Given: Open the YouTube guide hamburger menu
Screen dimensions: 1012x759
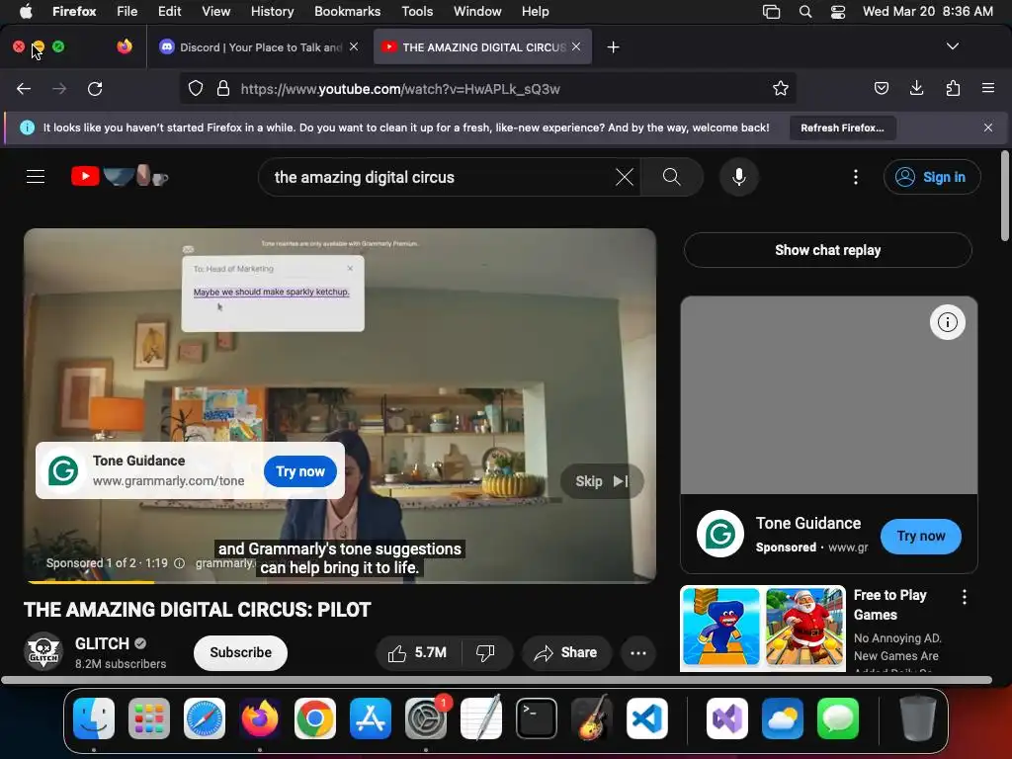Looking at the screenshot, I should coord(36,177).
